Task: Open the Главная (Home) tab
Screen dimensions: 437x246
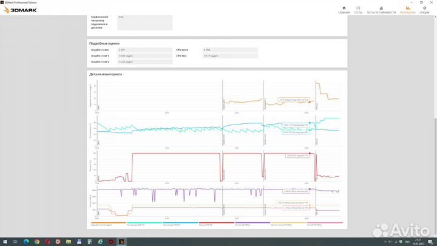Action: [344, 10]
